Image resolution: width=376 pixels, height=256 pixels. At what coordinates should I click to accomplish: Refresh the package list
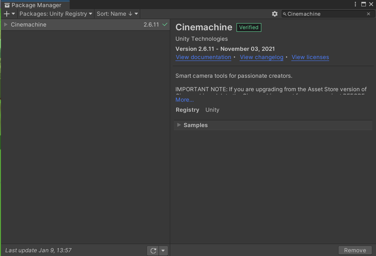pos(153,250)
